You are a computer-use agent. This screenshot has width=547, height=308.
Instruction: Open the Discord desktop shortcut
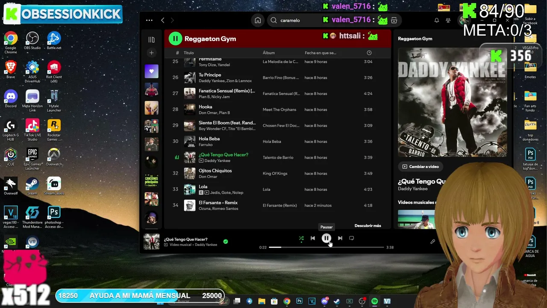pos(11,99)
